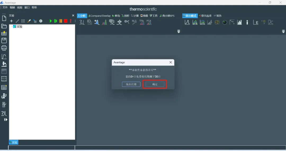The image size is (286, 151).
Task: Switch to the 图像 tab
Action: coord(144,16)
